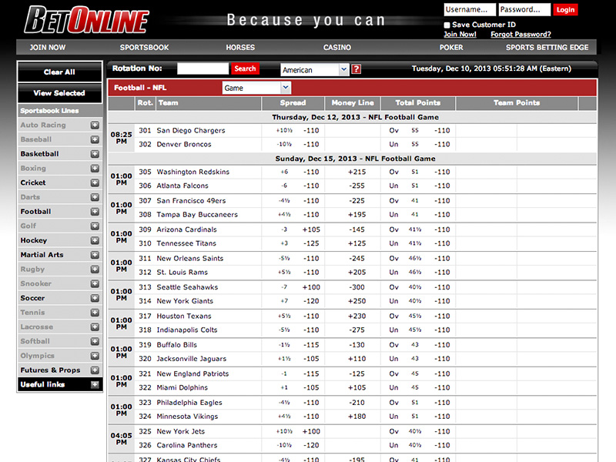Click Arizona Cardinals spread +105

[311, 229]
